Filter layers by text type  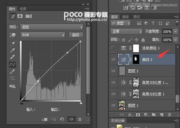(153, 23)
